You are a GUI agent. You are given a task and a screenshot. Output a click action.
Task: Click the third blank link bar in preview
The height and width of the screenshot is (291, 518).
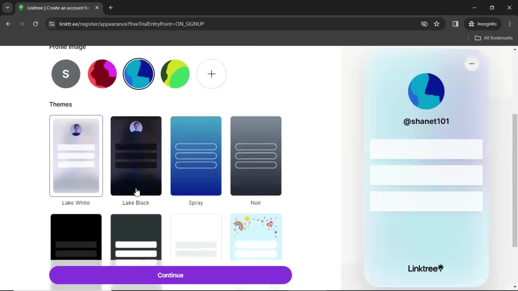coord(426,201)
